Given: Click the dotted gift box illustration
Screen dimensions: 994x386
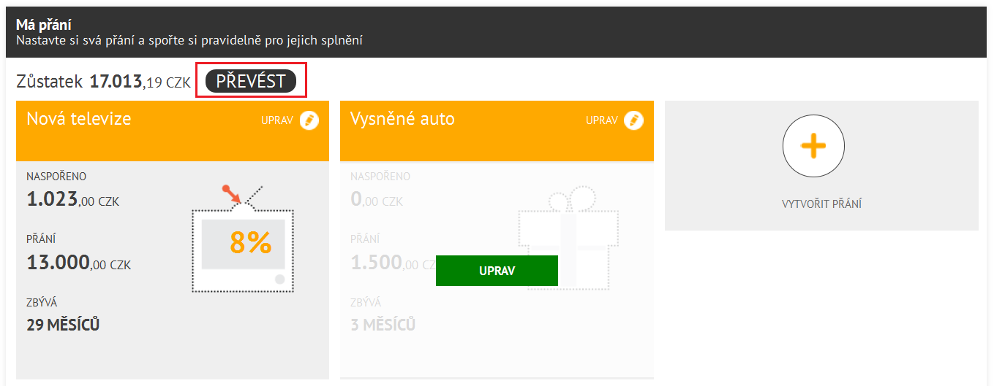Looking at the screenshot, I should [x=568, y=239].
